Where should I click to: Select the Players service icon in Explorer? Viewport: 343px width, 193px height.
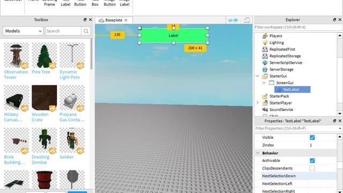(265, 36)
